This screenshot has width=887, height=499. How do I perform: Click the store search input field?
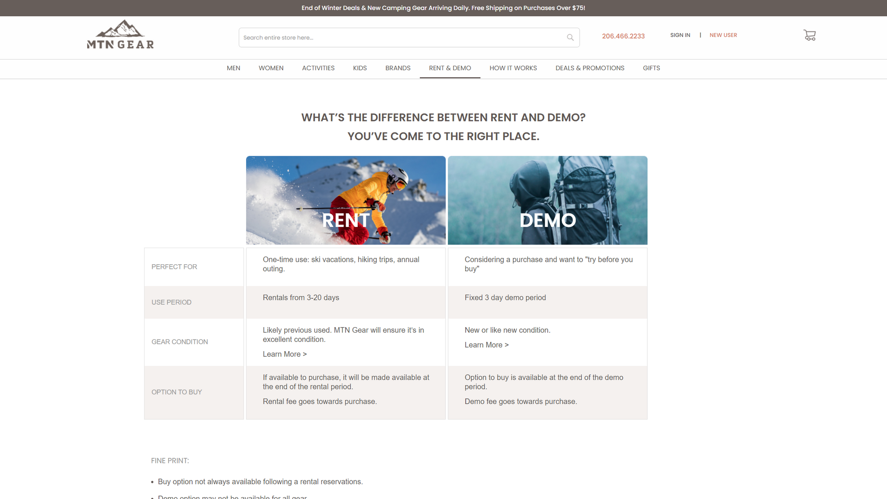click(x=402, y=37)
